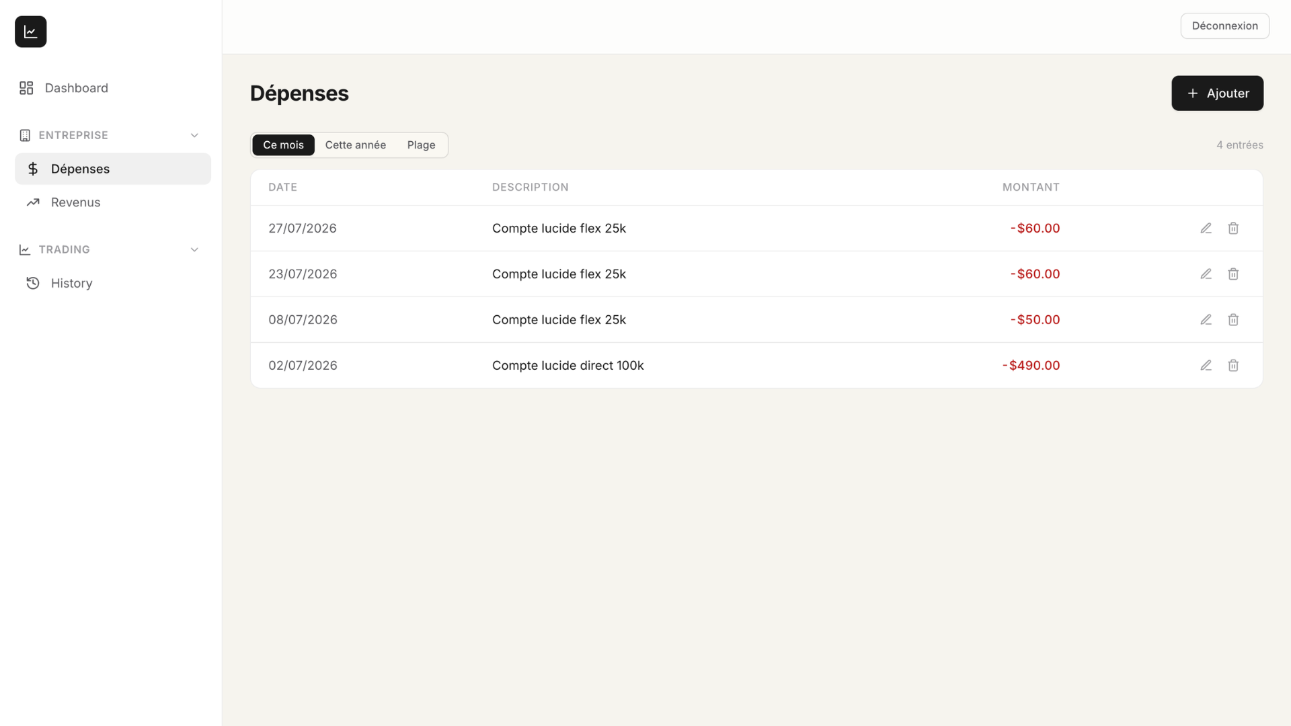Click the DESCRIPTION column header
The image size is (1291, 726).
[x=530, y=188]
